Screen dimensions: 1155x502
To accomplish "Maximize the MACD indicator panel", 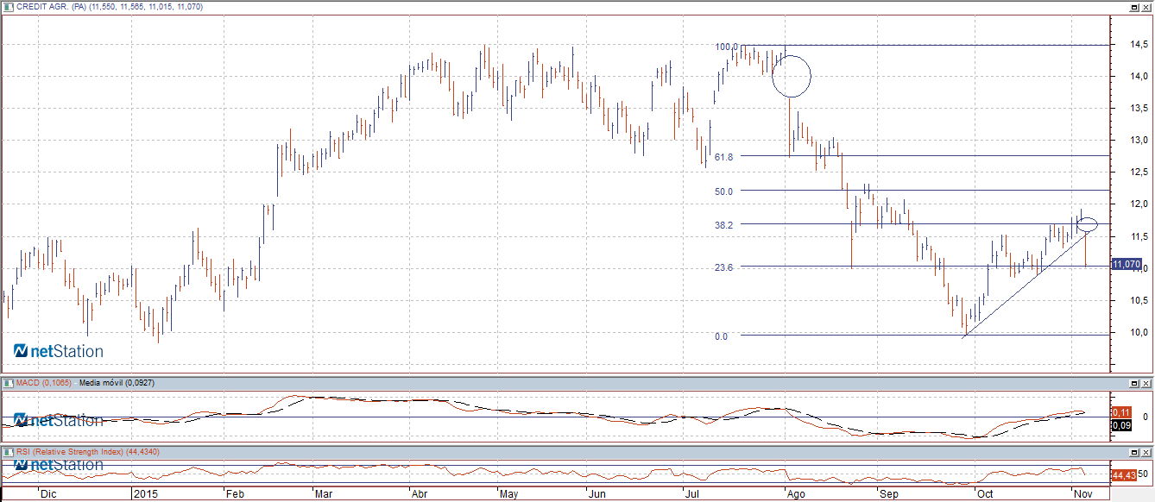I will 1134,382.
